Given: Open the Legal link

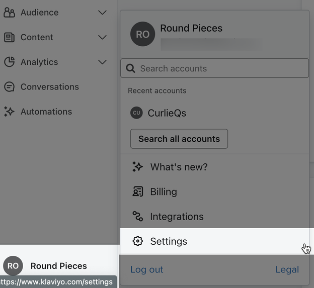Looking at the screenshot, I should [x=287, y=269].
